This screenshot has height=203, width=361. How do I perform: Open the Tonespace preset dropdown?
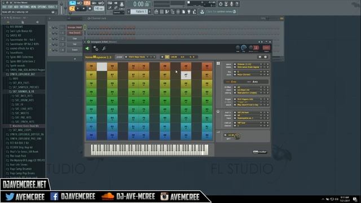pos(140,57)
